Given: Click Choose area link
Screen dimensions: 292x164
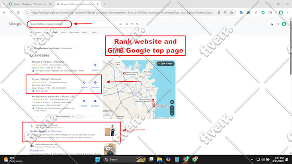Looking at the screenshot, I should (x=67, y=48).
